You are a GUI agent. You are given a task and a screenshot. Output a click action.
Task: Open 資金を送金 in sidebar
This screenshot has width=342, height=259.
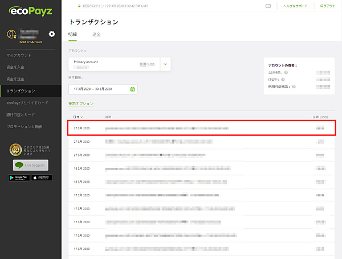point(15,79)
